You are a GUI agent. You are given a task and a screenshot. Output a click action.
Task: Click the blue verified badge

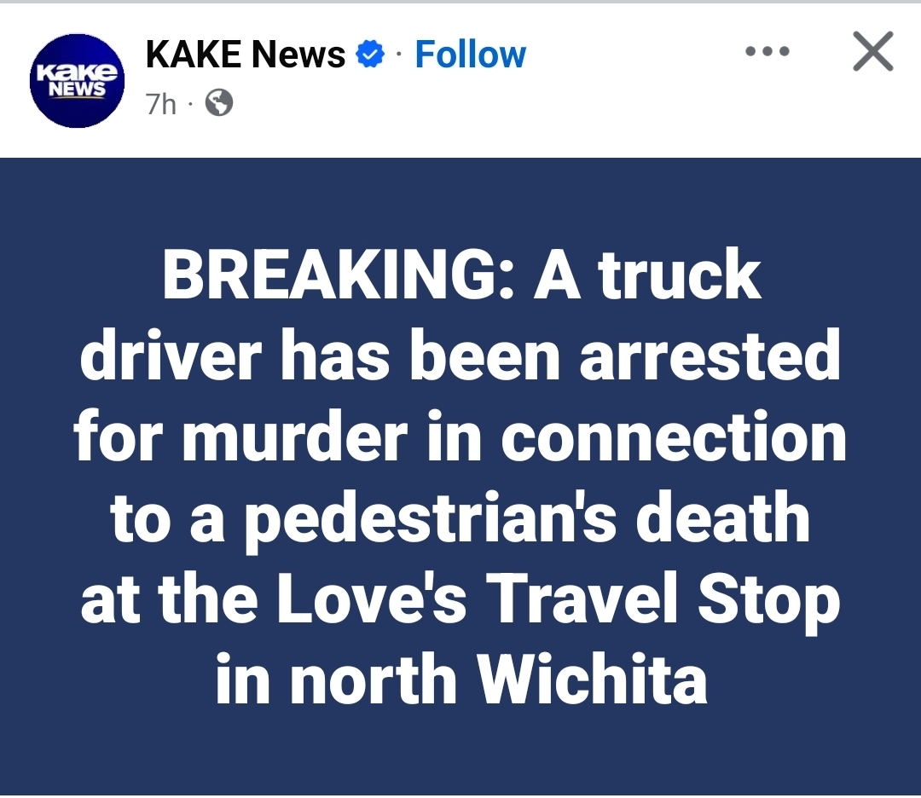(370, 55)
